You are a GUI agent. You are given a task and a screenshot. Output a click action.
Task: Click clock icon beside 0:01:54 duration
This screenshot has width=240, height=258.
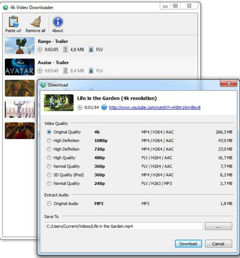pyautogui.click(x=80, y=108)
